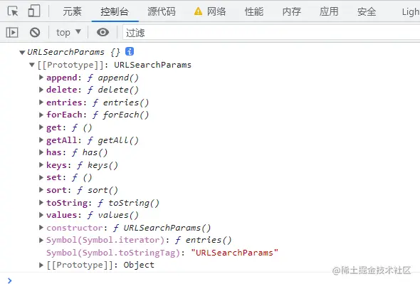The width and height of the screenshot is (420, 284).
Task: Open the 内存 tab
Action: (291, 11)
